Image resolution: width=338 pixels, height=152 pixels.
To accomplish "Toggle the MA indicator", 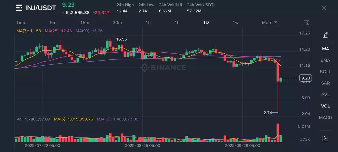I will [325, 49].
